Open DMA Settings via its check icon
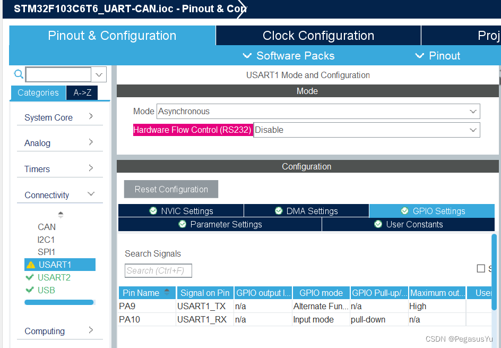 point(279,210)
